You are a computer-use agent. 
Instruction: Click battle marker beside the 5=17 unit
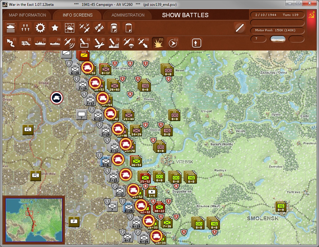(x=133, y=190)
